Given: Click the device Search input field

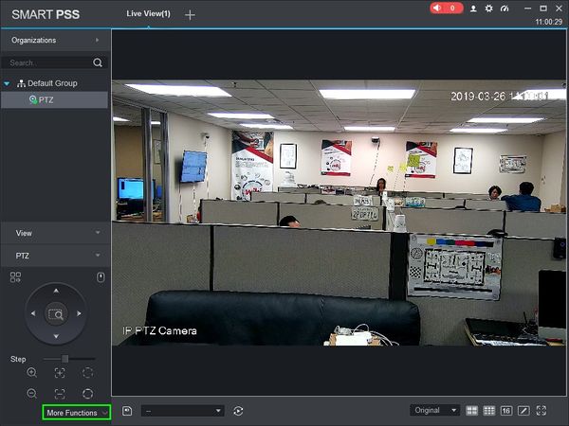Looking at the screenshot, I should pos(49,62).
